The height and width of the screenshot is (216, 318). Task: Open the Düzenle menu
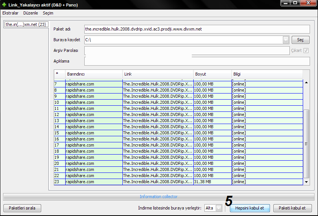(x=31, y=13)
